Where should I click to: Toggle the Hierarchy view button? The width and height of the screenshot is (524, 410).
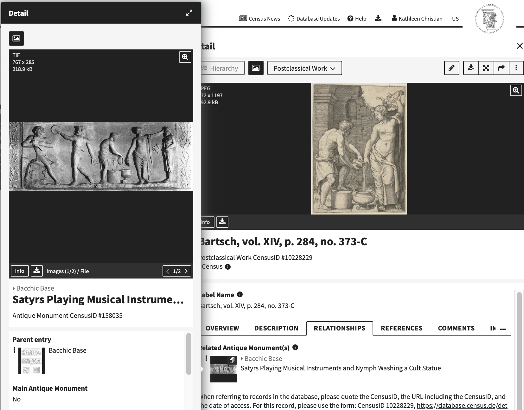[x=222, y=68]
